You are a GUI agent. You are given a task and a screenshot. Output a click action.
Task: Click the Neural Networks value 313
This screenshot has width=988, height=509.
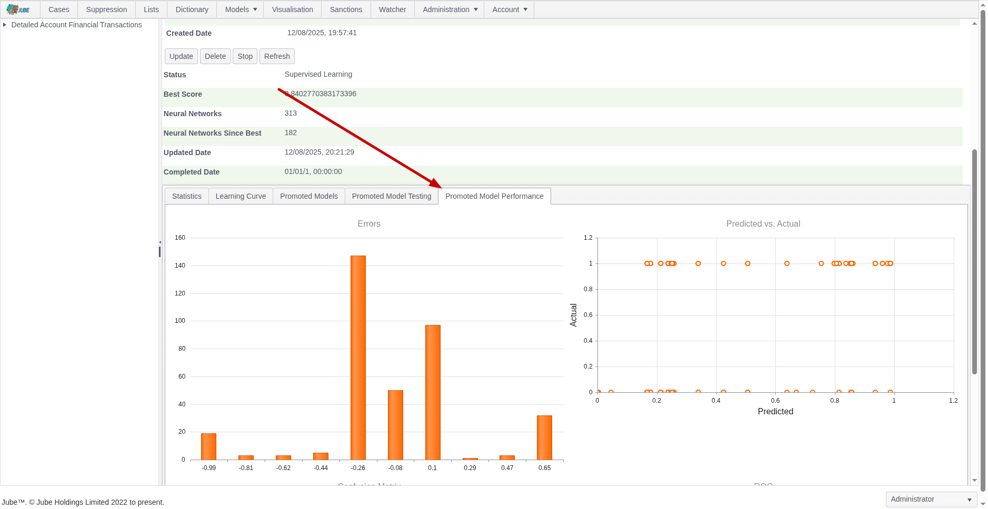tap(291, 113)
